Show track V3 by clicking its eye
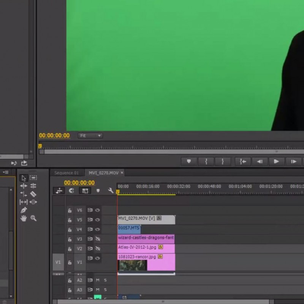 click(x=98, y=239)
